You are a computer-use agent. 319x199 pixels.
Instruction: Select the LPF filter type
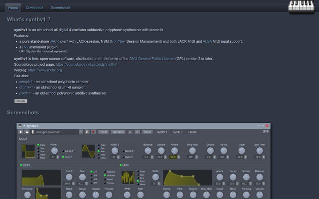(94, 172)
